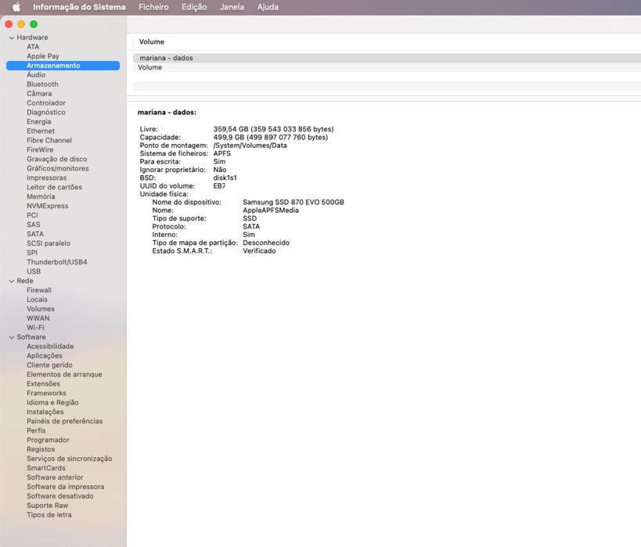Select SAS in the sidebar
The width and height of the screenshot is (641, 547).
coord(34,225)
